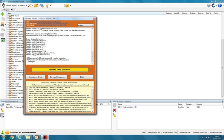
Task: Tick the Momo Acrobatic Jump patch
Action: [x=27, y=101]
